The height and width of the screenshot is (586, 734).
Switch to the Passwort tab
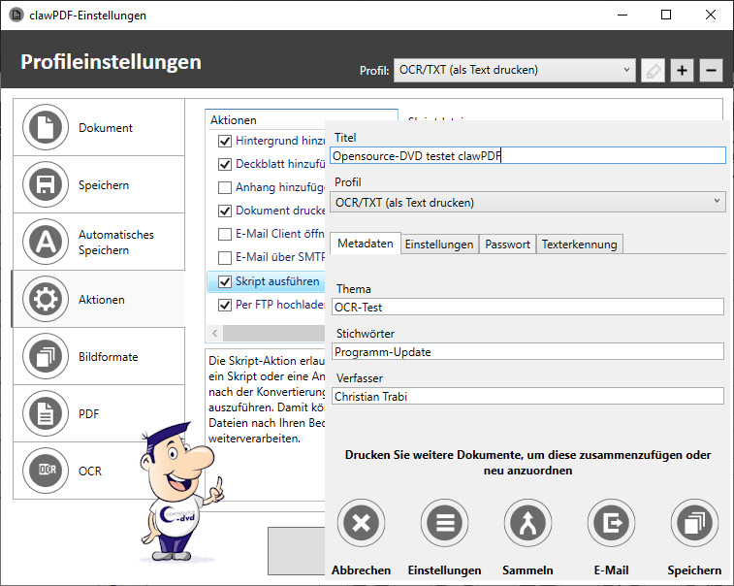[x=508, y=244]
